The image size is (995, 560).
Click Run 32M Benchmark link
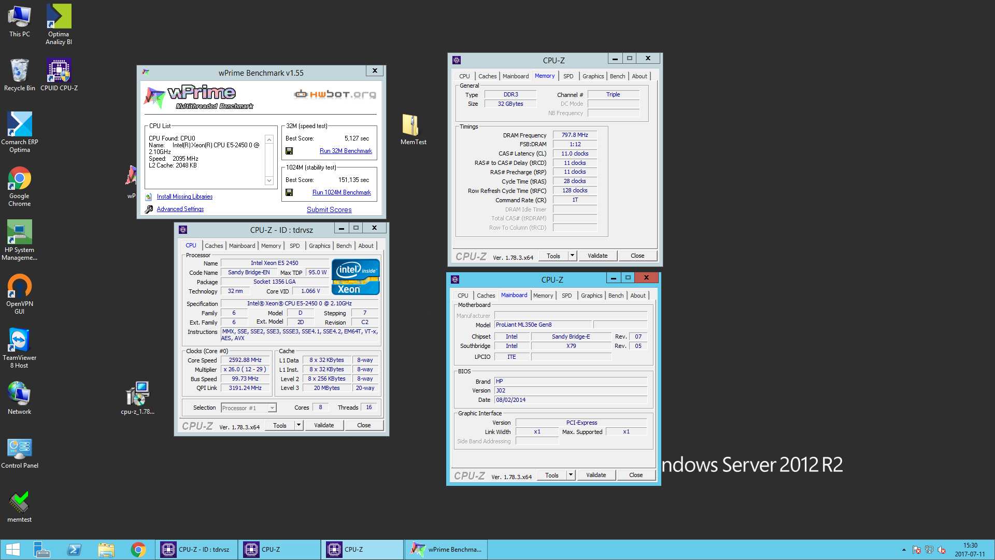(346, 151)
